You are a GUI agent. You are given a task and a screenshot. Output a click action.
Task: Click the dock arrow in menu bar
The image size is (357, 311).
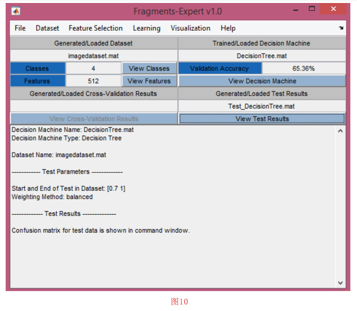[x=341, y=28]
